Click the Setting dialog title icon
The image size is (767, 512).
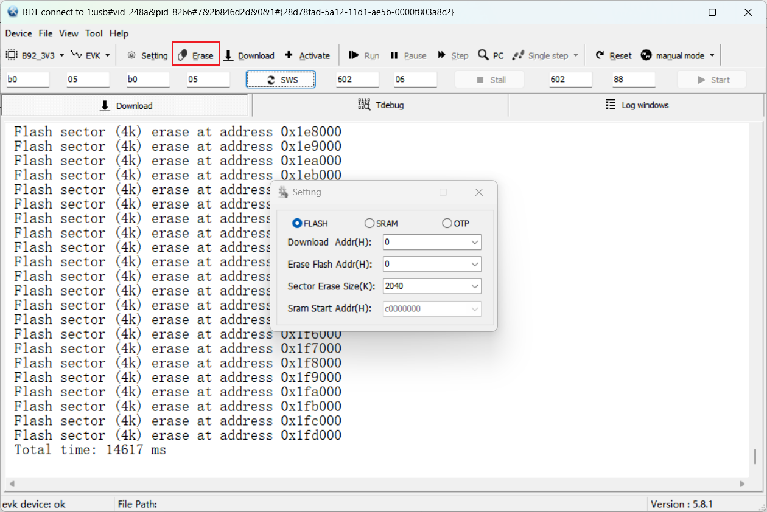[283, 192]
